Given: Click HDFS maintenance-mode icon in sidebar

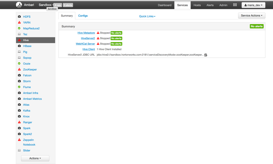Looking at the screenshot, I should [19, 17].
